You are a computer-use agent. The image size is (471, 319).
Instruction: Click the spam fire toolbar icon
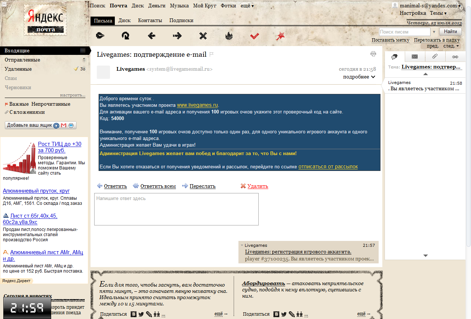point(229,36)
